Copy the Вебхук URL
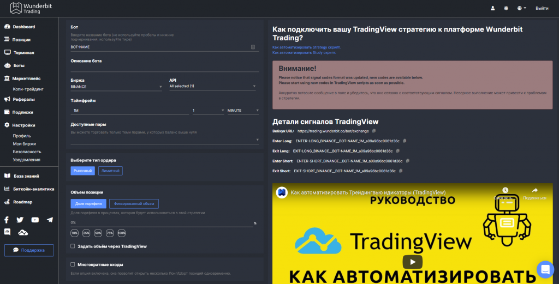Image resolution: width=559 pixels, height=284 pixels. point(374,131)
